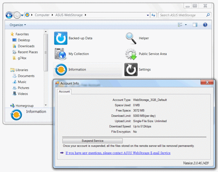
Task: Click the Favorites star icon
Action: click(12, 34)
